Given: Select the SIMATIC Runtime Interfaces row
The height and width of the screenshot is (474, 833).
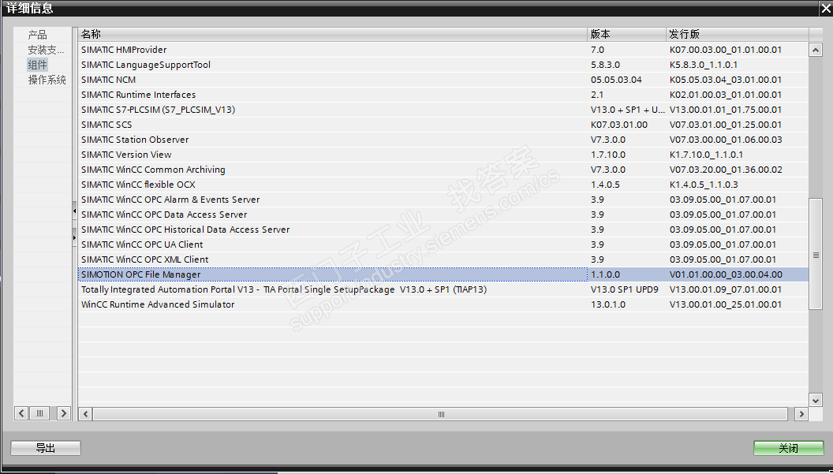Looking at the screenshot, I should pyautogui.click(x=443, y=95).
